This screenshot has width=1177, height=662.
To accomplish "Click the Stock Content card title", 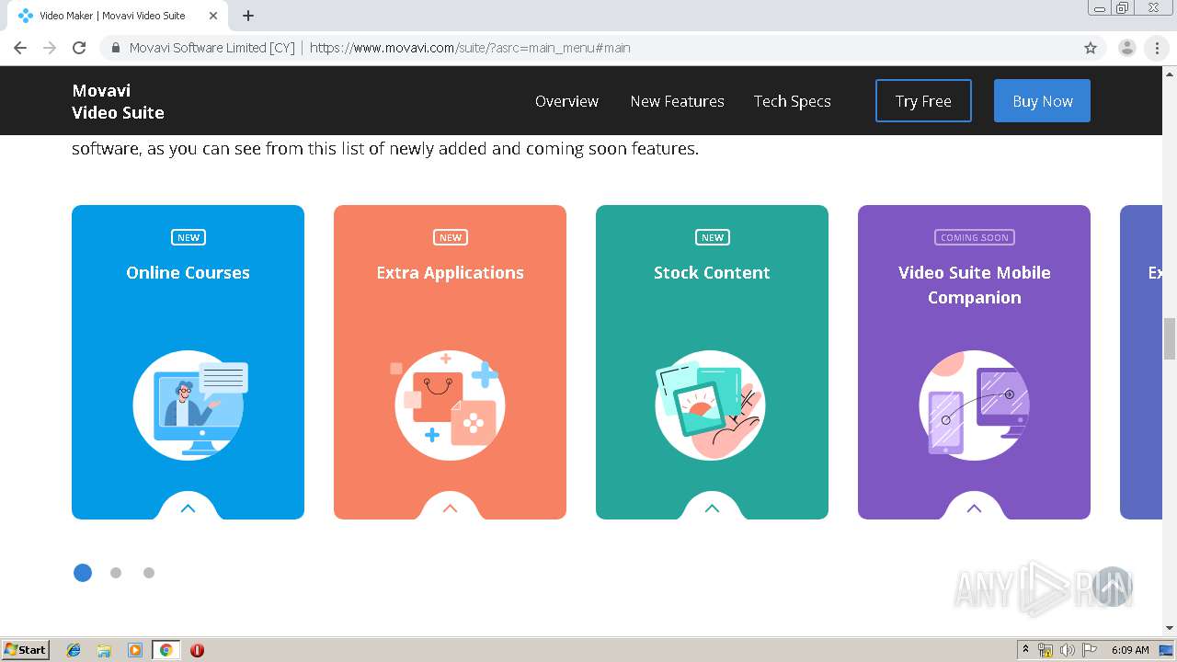I will coord(712,272).
